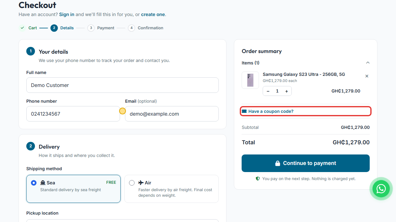The height and width of the screenshot is (222, 396).
Task: Select Air shipping method radio
Action: (132, 183)
